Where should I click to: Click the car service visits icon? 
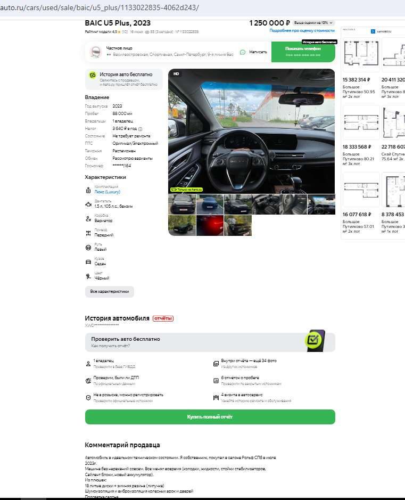216,398
